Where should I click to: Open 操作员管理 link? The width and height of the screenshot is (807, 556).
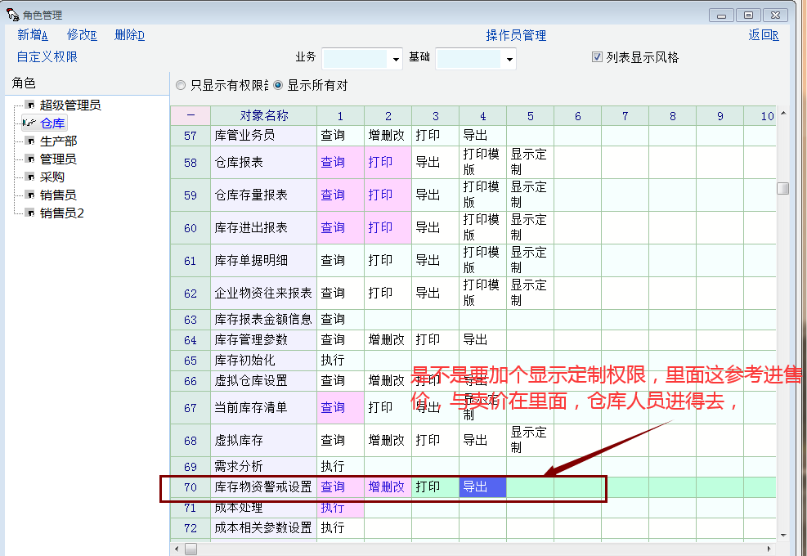pos(516,35)
